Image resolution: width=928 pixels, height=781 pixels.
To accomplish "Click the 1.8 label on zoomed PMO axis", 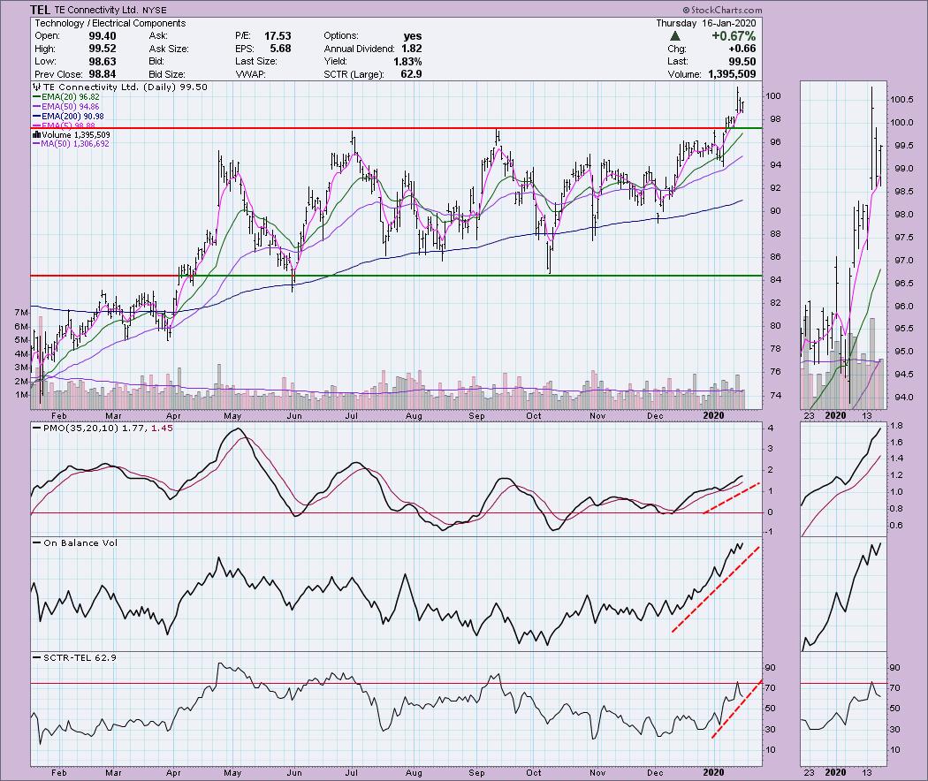I will [897, 426].
